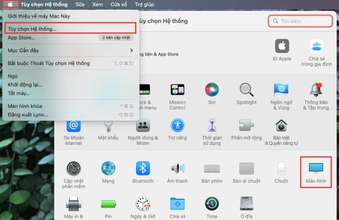Screen dimensions: 339x220
Task: Open Máy in & printer preferences
Action: [x=73, y=207]
